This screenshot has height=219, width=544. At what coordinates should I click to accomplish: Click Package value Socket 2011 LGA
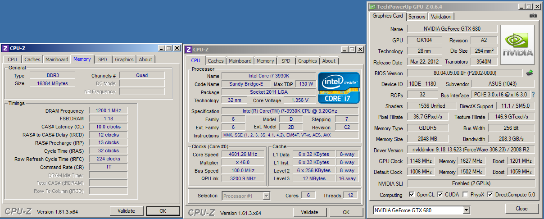click(x=269, y=92)
